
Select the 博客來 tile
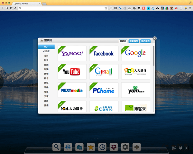[136, 107]
